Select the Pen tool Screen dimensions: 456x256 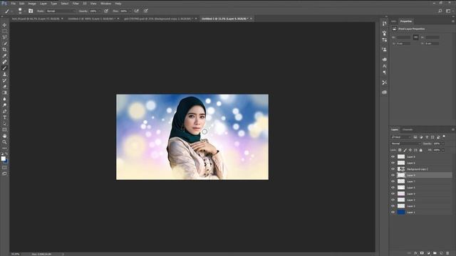[4, 111]
